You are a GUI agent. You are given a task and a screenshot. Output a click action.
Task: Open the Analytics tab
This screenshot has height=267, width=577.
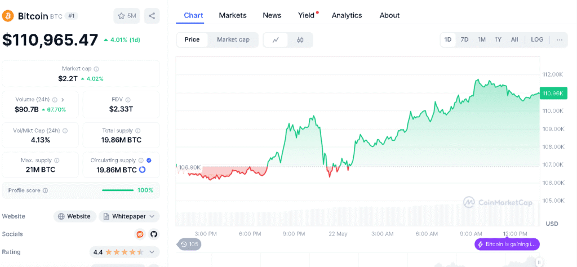pyautogui.click(x=347, y=15)
